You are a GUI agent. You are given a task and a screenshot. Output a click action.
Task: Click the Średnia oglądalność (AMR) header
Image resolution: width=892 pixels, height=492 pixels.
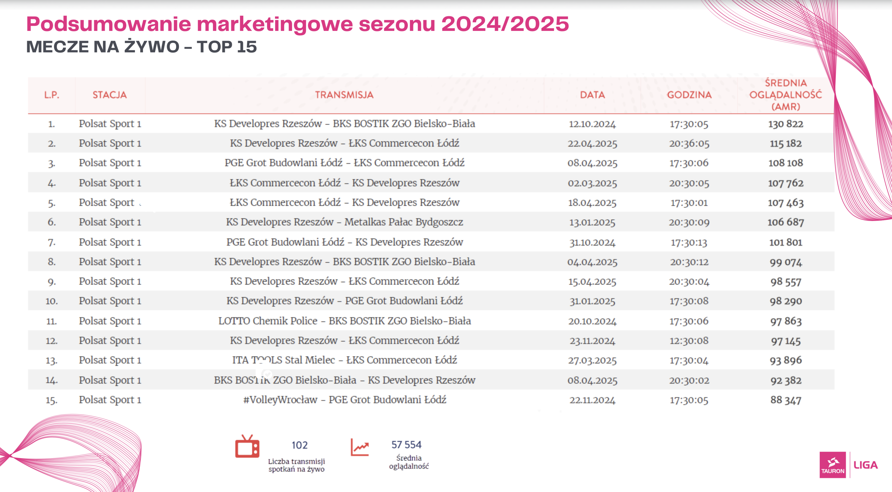[785, 95]
